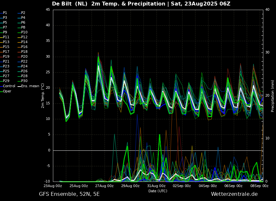The image size is (276, 201).
Task: Select the Oper legend entry
Action: click(x=7, y=91)
